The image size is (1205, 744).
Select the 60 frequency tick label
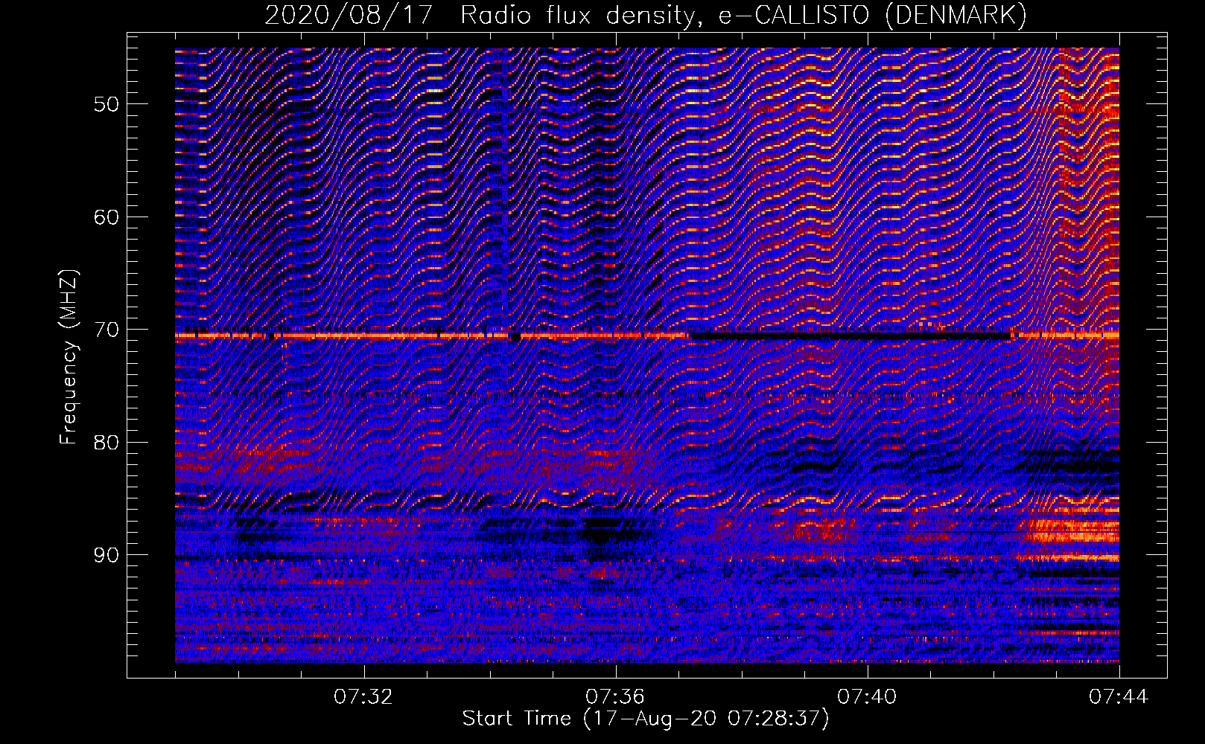point(106,217)
